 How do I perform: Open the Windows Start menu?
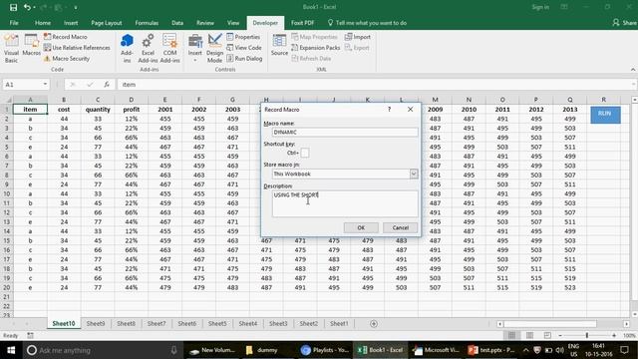click(11, 350)
